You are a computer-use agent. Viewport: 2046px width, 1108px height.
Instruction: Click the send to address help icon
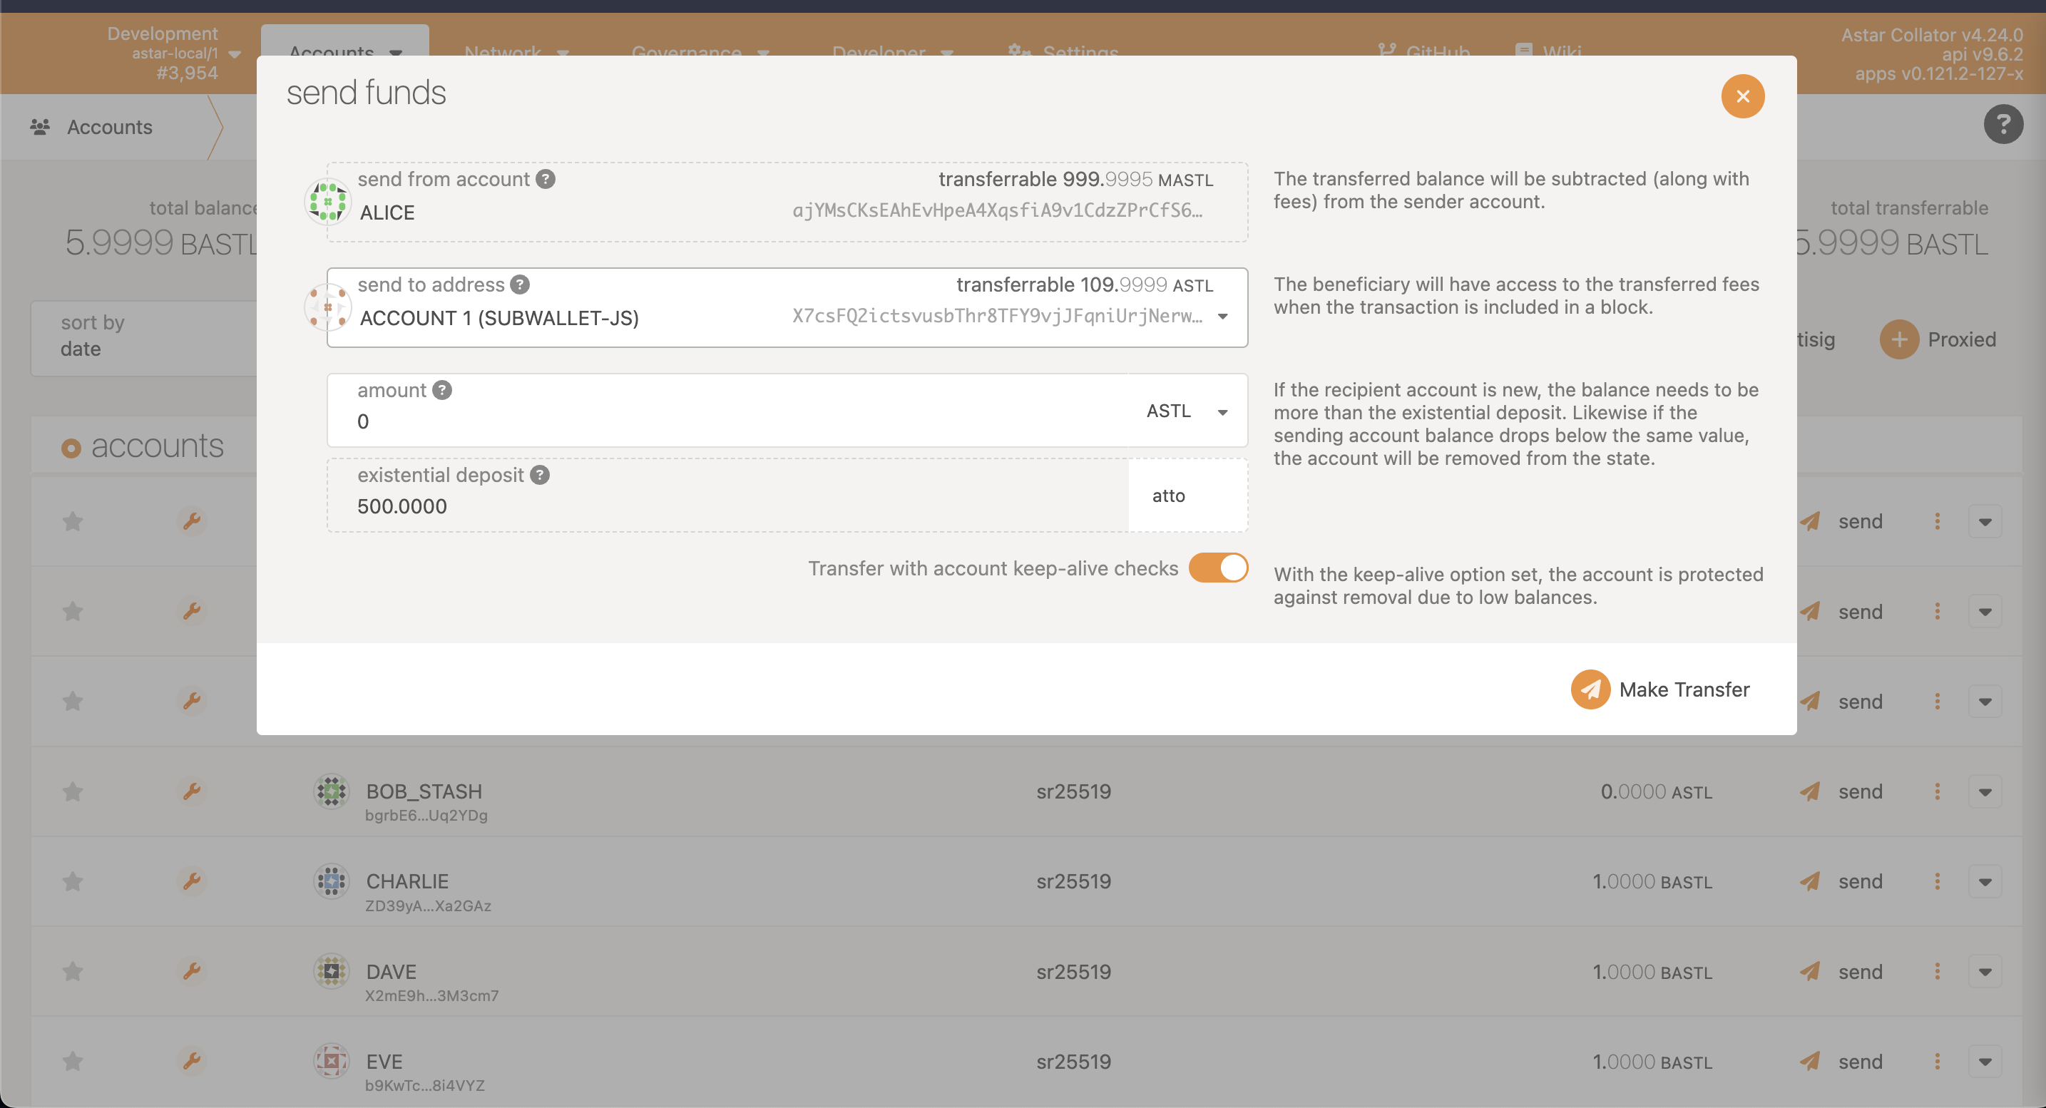coord(521,284)
